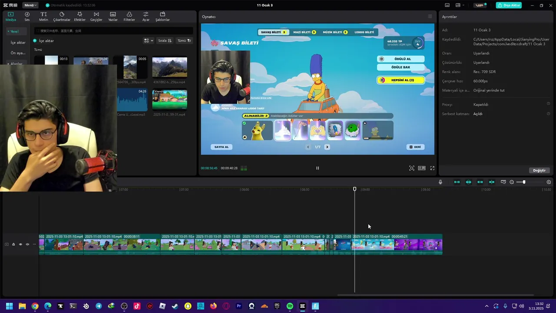Toggle main track magnet in timeline
Viewport: 556px width, 313px height.
click(x=457, y=182)
